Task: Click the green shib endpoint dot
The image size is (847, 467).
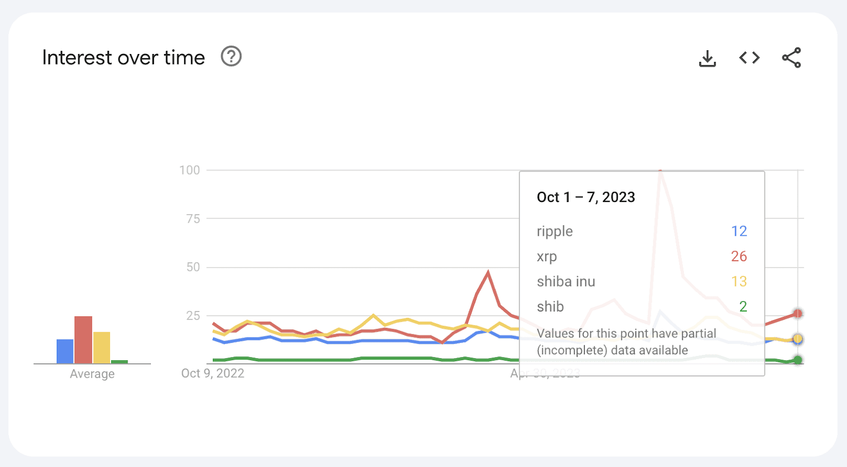Action: [798, 360]
